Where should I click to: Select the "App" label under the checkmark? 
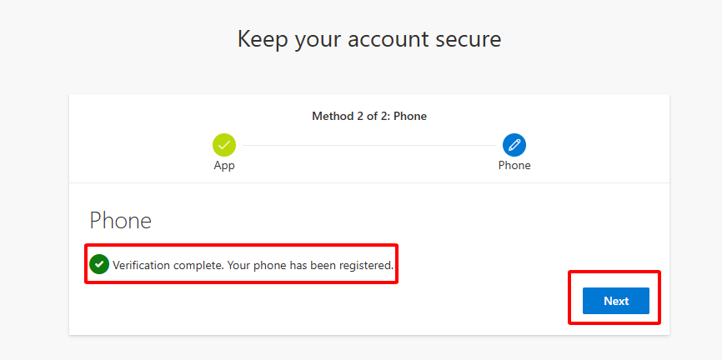[x=224, y=165]
